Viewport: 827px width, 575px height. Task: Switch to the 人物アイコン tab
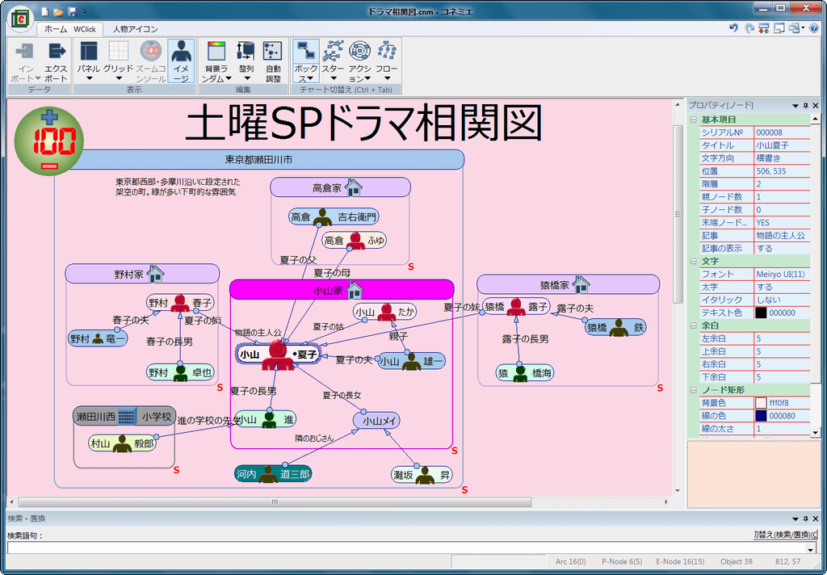click(x=135, y=29)
